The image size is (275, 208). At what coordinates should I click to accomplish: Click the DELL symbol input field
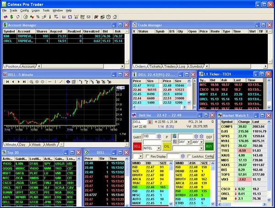click(x=140, y=122)
